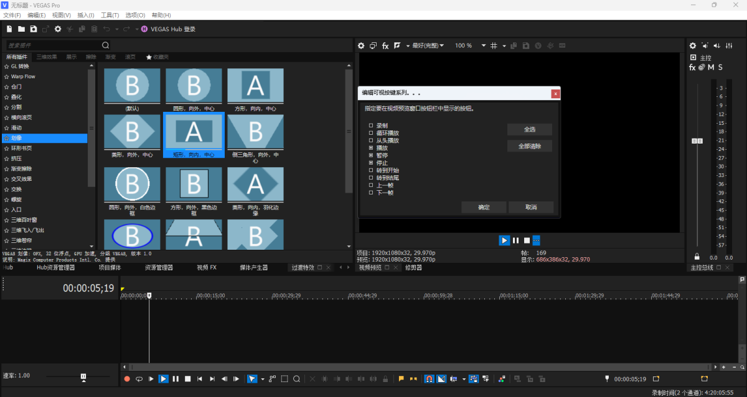The width and height of the screenshot is (747, 397).
Task: Open the grid overlay icon in preview toolbar
Action: (x=494, y=45)
